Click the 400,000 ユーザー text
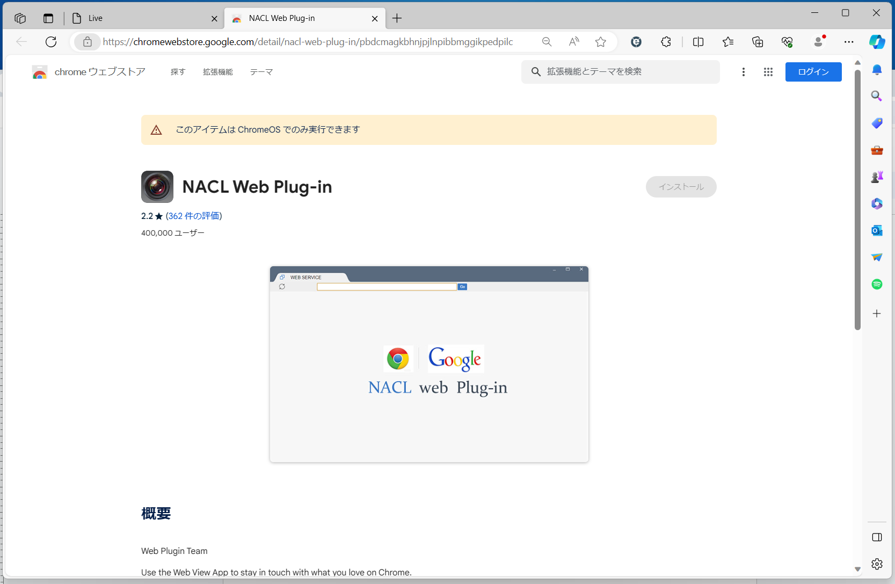This screenshot has width=895, height=584. 173,233
